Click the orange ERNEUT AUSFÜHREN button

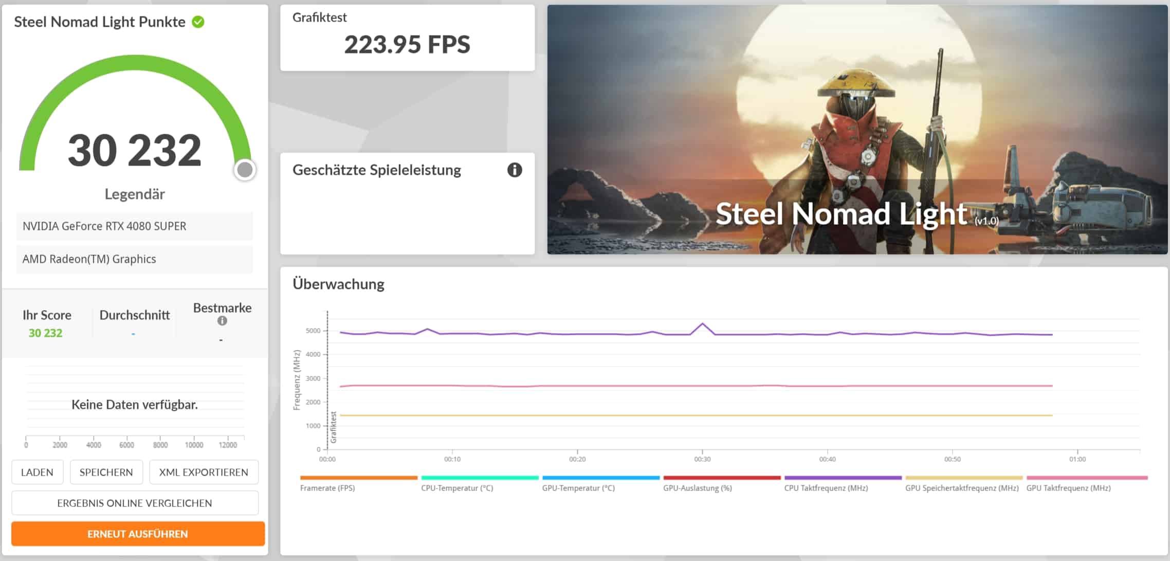(138, 534)
